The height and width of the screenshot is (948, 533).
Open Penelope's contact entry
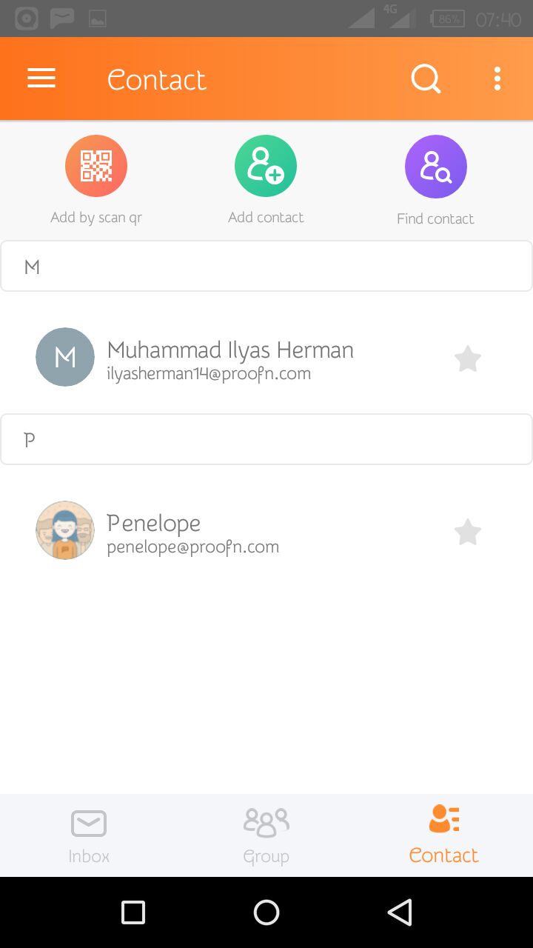pos(192,533)
